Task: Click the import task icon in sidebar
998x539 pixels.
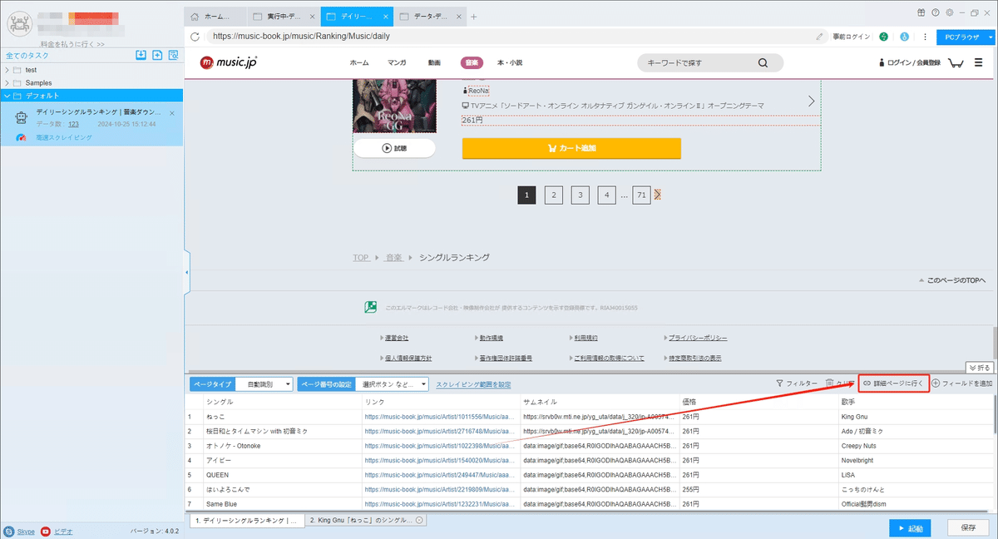Action: [141, 55]
